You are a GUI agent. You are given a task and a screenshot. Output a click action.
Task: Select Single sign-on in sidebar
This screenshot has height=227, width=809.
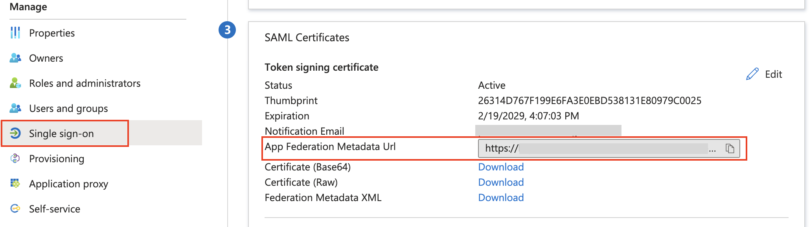click(x=61, y=134)
